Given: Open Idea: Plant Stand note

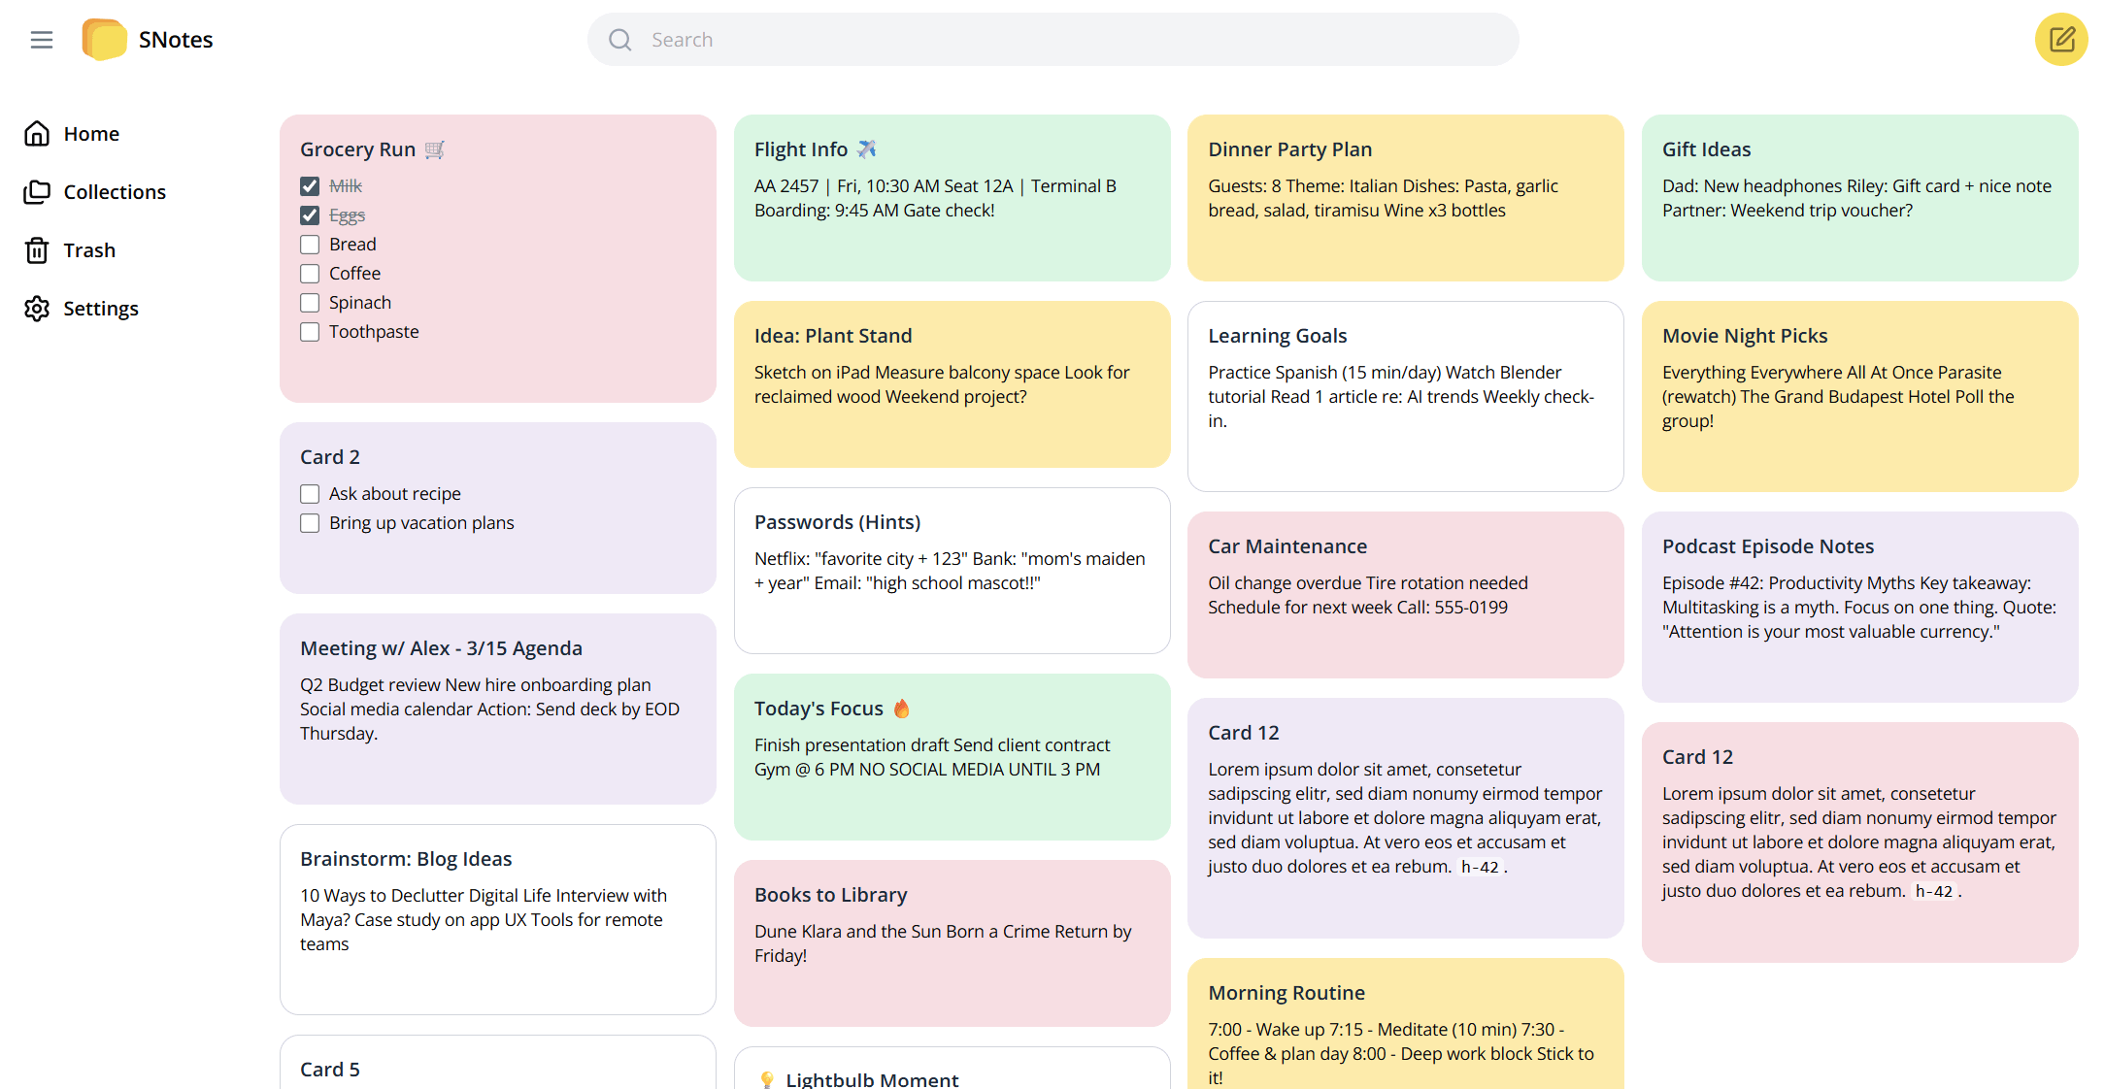Looking at the screenshot, I should tap(952, 384).
